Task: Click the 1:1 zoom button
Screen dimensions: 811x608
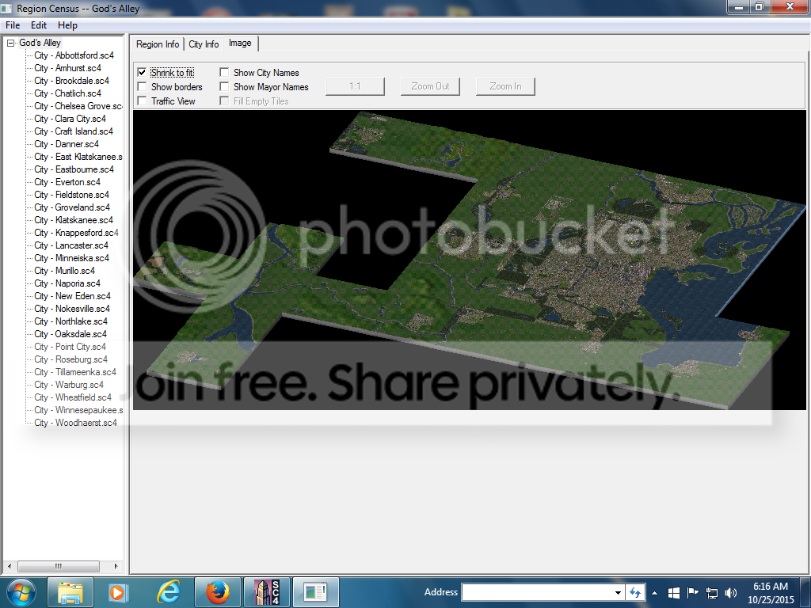Action: click(x=355, y=86)
